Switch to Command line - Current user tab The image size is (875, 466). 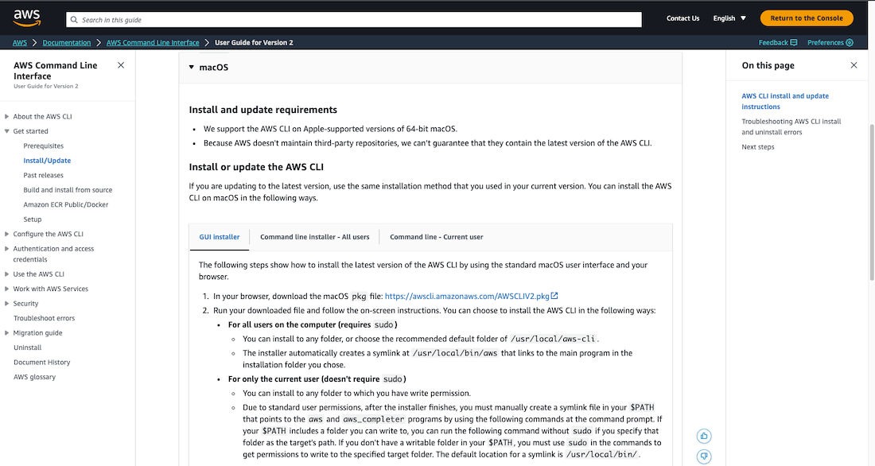(x=436, y=237)
